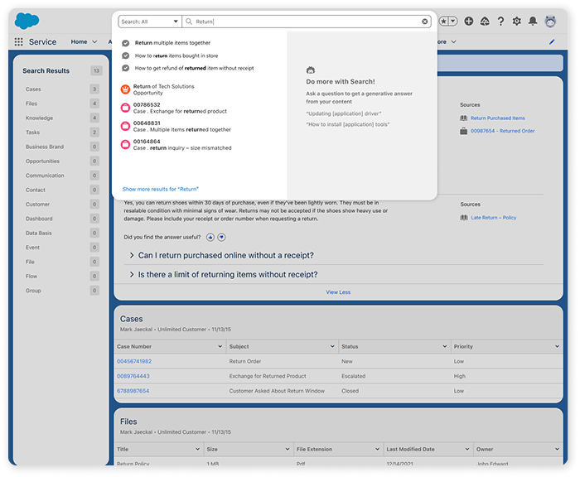The image size is (580, 477).
Task: Click the global actions plus icon
Action: click(469, 22)
